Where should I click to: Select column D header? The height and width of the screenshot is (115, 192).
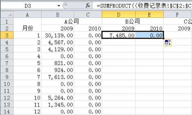119,14
